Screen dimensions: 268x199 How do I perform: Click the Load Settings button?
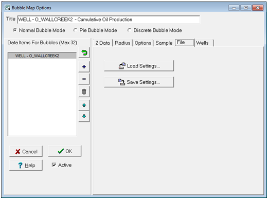coord(139,66)
